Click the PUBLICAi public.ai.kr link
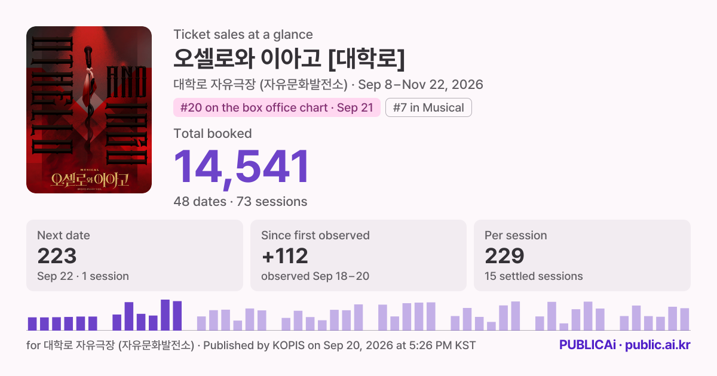Image resolution: width=717 pixels, height=376 pixels. 624,345
